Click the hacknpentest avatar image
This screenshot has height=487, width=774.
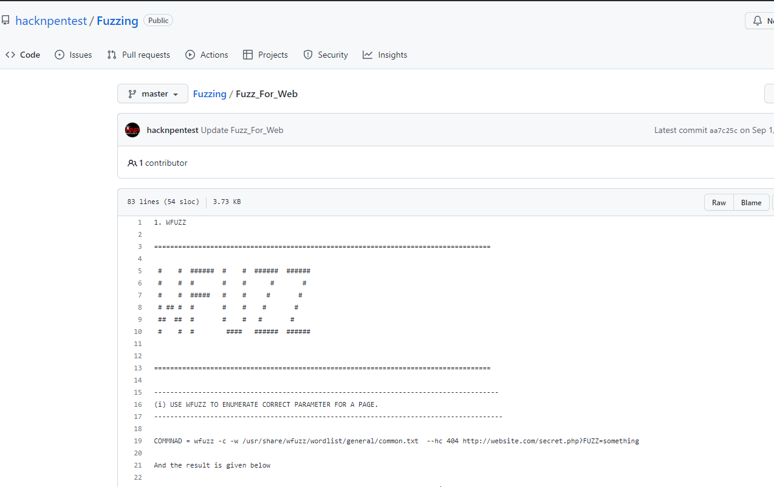(x=132, y=130)
